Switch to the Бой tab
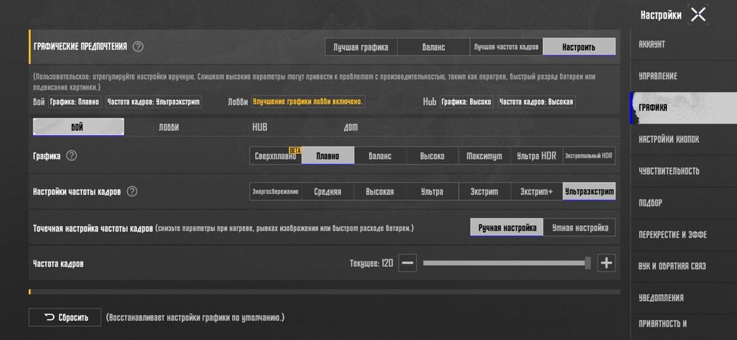 [x=79, y=127]
